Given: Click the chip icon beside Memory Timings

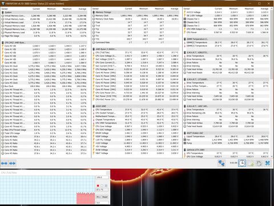Looking at the screenshot, I should (94, 12).
